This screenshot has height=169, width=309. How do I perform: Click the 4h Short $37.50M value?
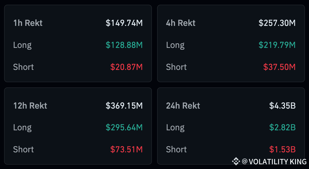pyautogui.click(x=279, y=67)
